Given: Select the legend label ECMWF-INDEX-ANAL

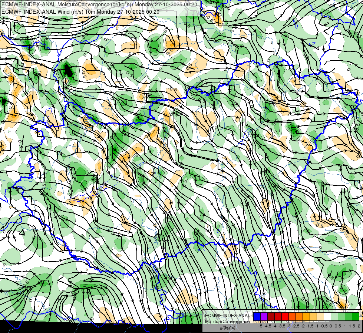Looking at the screenshot, I should pos(227,316).
